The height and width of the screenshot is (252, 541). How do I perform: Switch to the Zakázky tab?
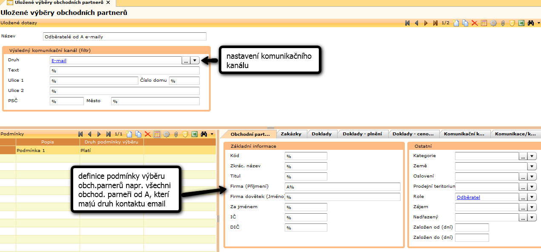[x=291, y=134]
